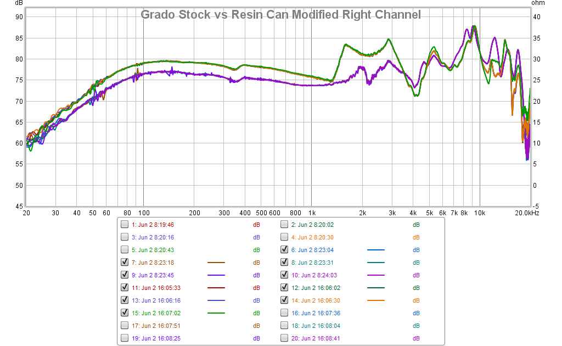
Task: Hide trace 7: Jun 2 8:23:18 via its checkbox
Action: pos(125,262)
